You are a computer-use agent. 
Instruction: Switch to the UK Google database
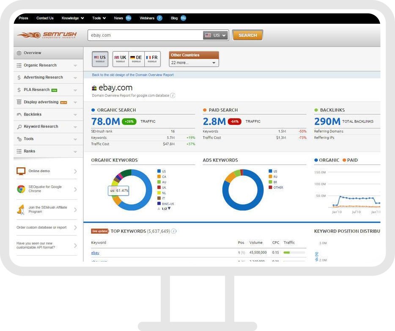click(121, 59)
